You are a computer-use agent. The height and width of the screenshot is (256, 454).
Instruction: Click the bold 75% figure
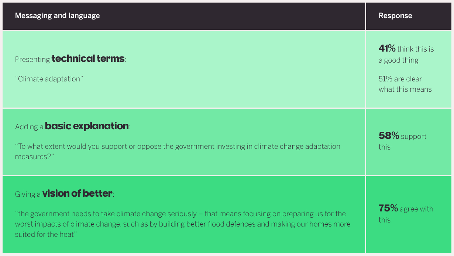(x=388, y=208)
